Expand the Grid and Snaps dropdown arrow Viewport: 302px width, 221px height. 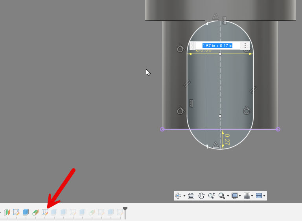[x=252, y=196]
